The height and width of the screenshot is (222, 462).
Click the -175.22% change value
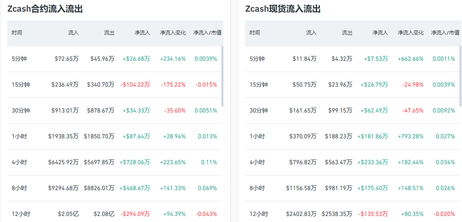[173, 85]
